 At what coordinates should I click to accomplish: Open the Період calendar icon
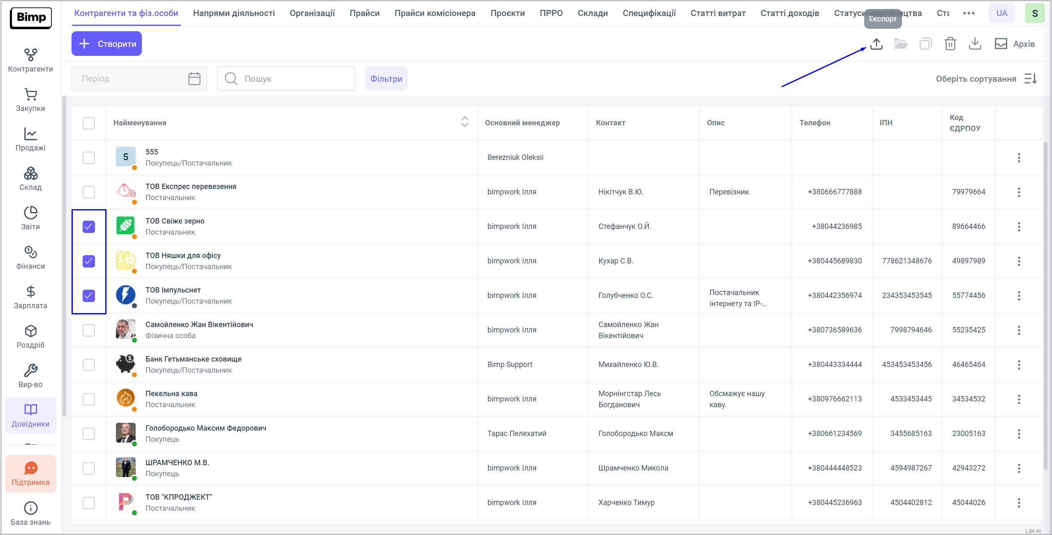click(x=194, y=78)
